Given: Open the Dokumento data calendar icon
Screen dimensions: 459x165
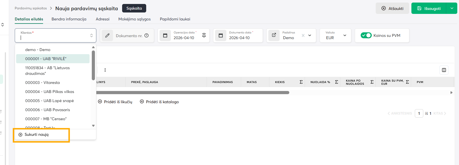Looking at the screenshot, I should [221, 35].
